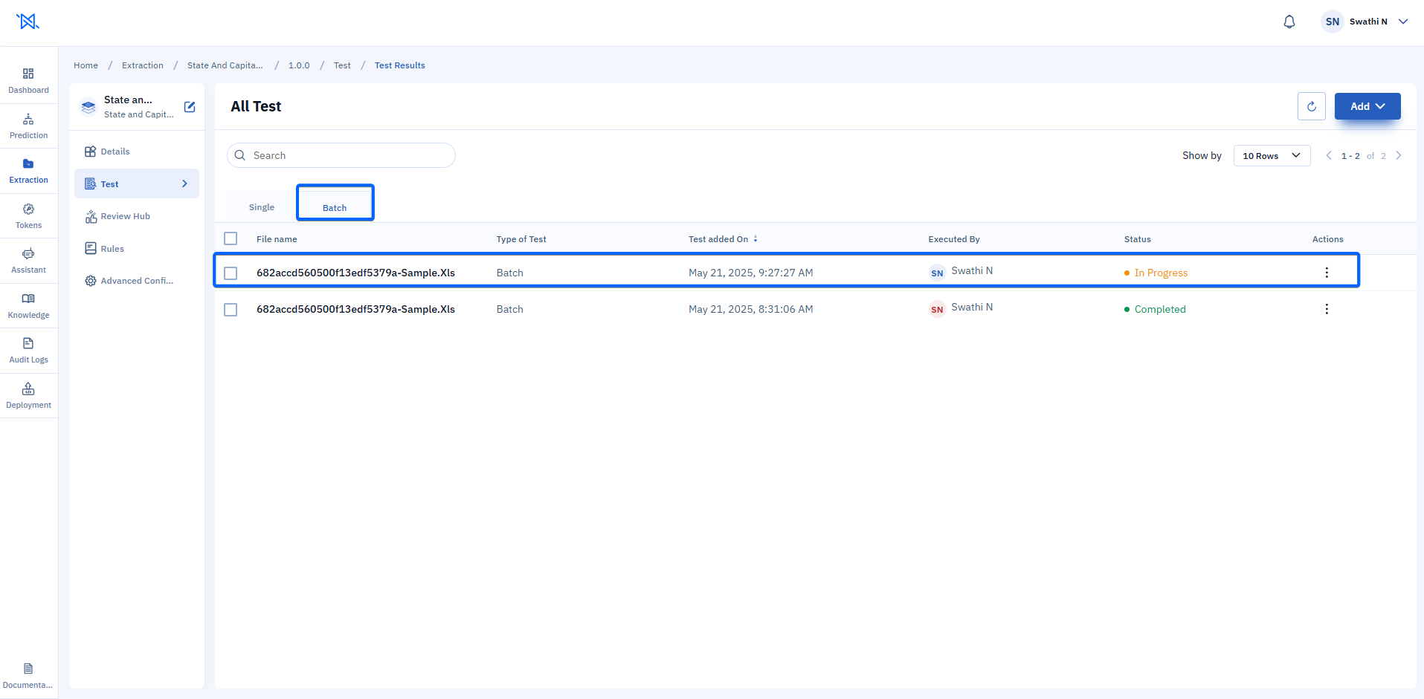
Task: Click the refresh icon beside Add
Action: (1312, 106)
